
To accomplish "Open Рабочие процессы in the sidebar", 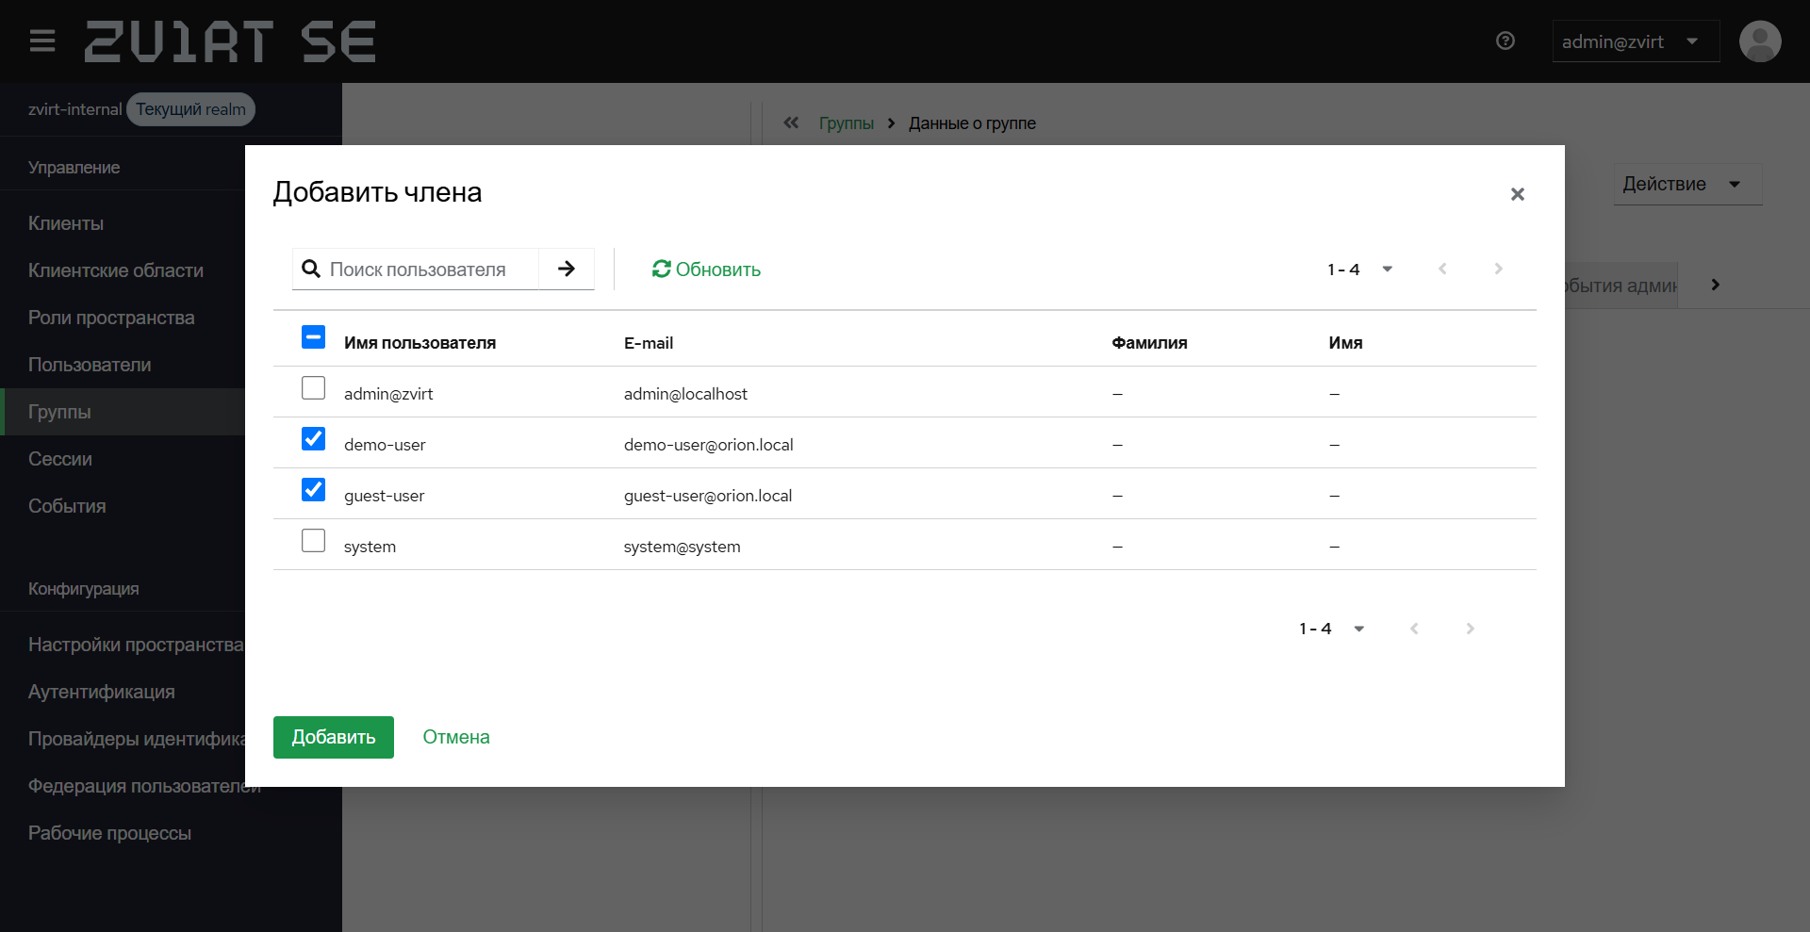I will [109, 833].
